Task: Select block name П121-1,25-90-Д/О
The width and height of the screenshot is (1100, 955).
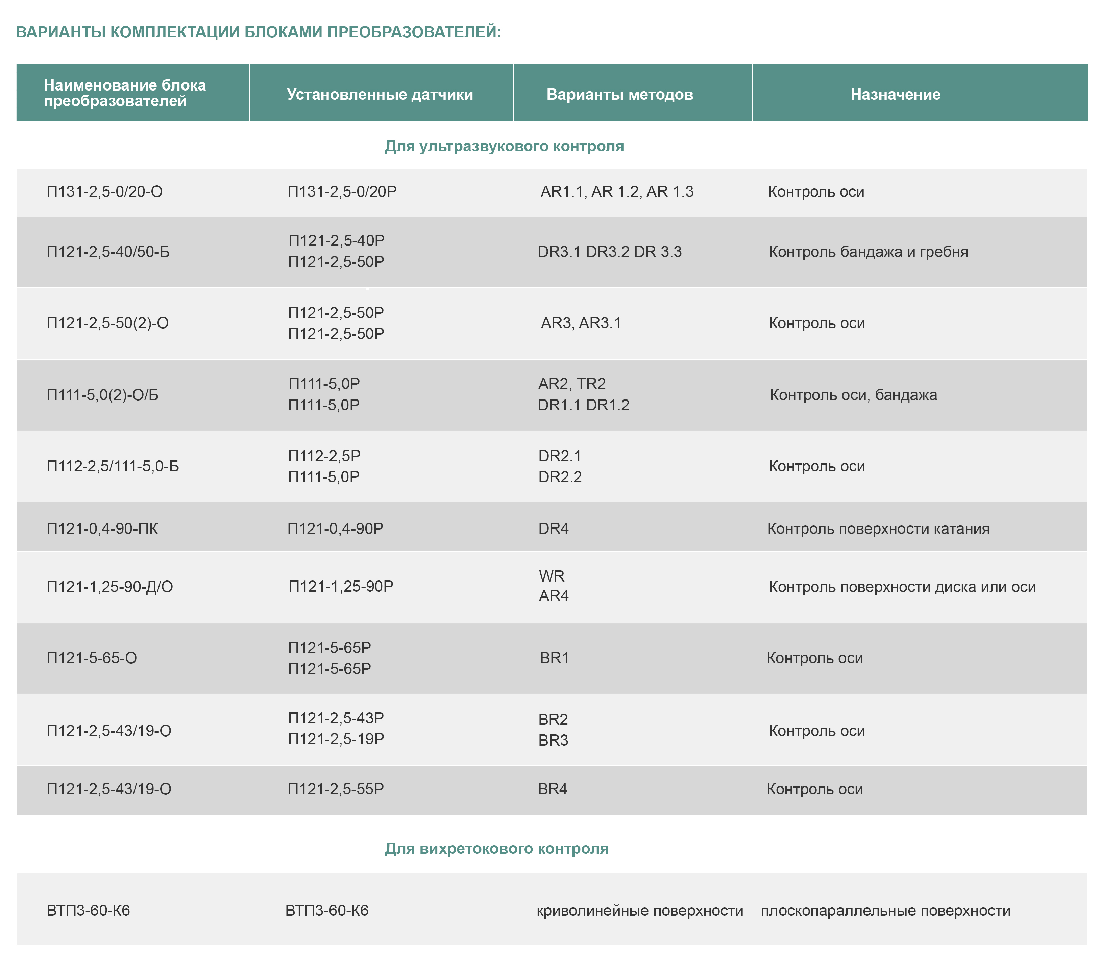Action: coord(110,587)
